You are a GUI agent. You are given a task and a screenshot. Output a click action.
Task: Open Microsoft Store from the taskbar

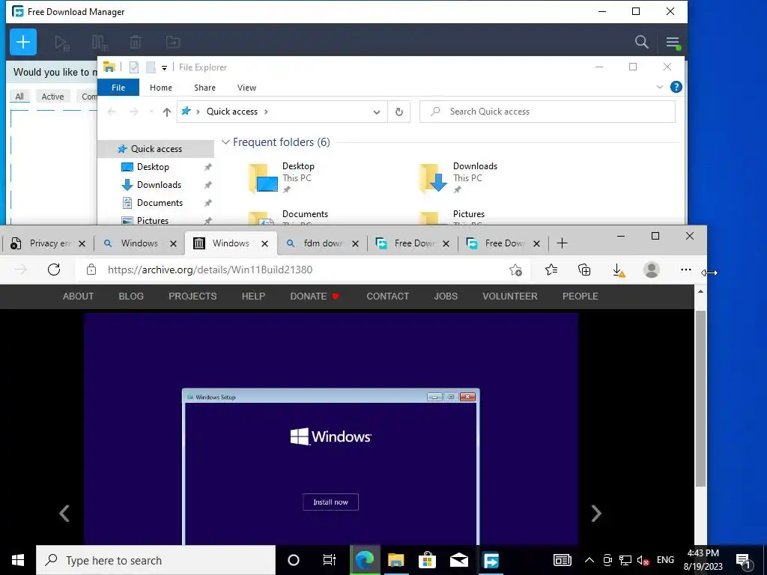[427, 560]
